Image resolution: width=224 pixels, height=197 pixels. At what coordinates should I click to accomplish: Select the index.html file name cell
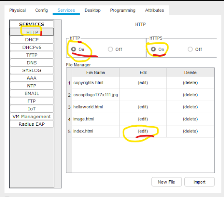(x=96, y=131)
